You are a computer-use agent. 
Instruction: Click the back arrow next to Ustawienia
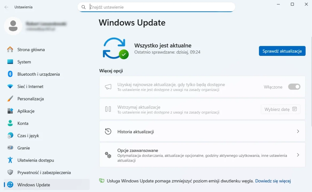pos(6,7)
